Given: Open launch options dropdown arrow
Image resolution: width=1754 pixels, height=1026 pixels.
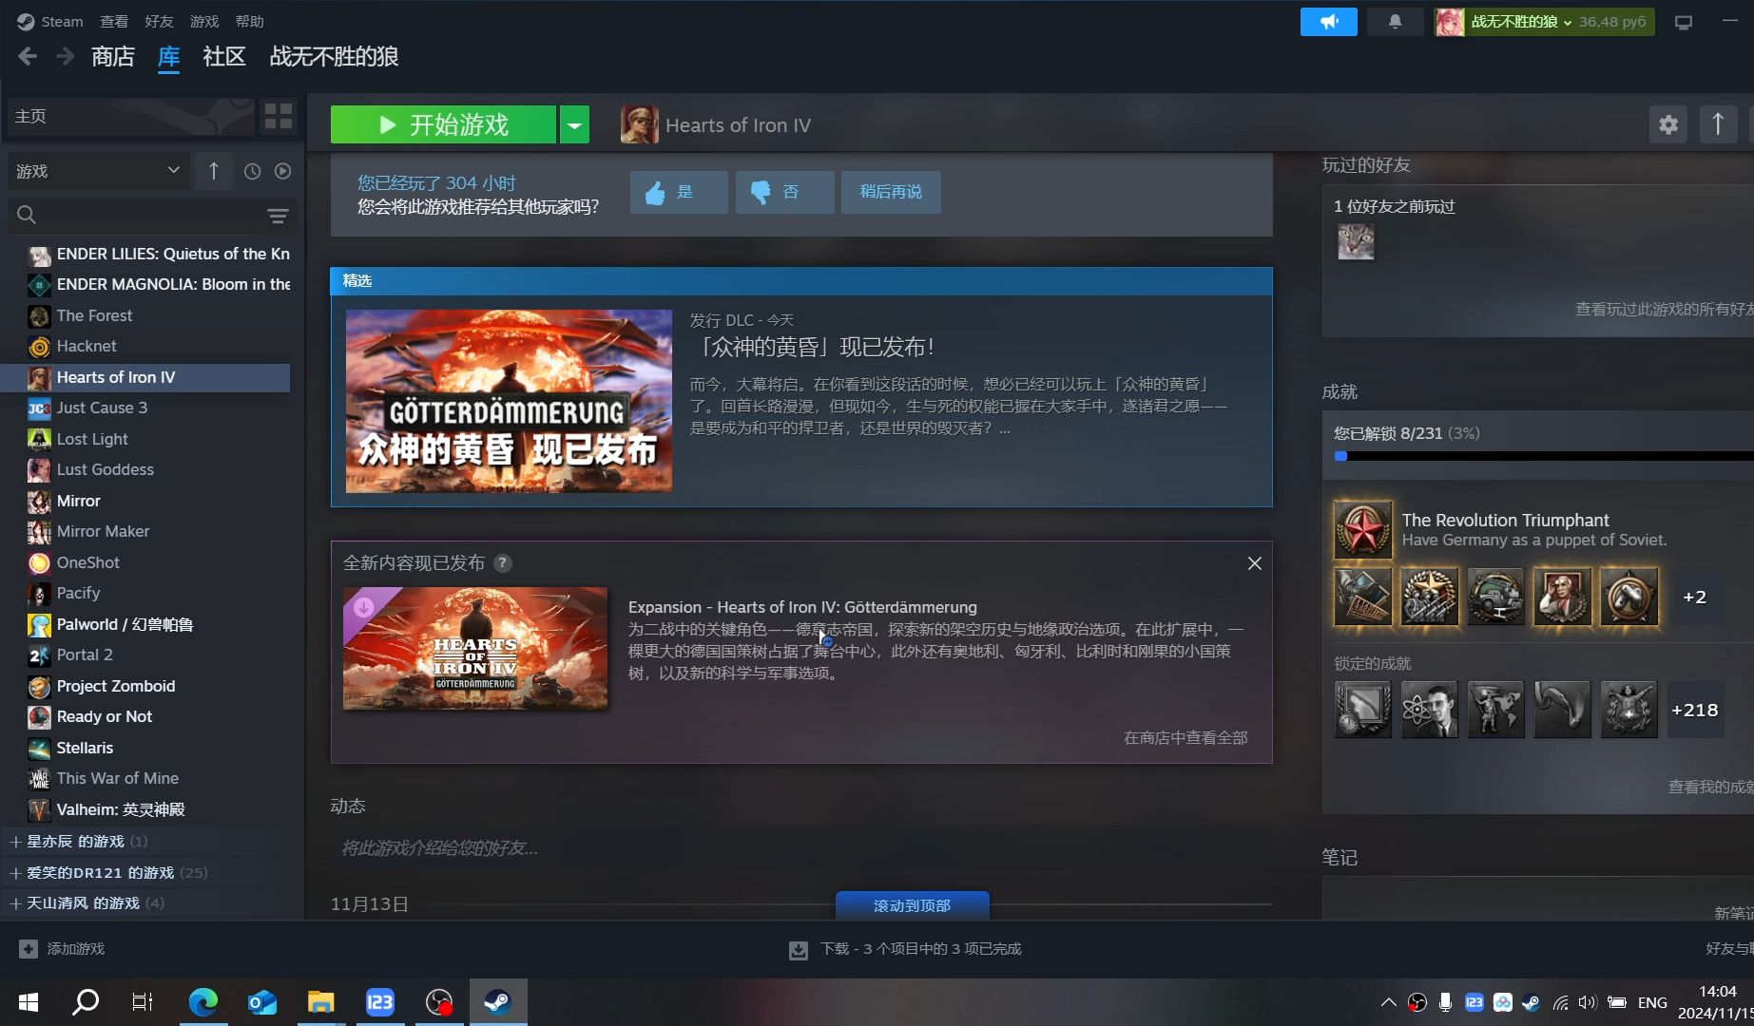Looking at the screenshot, I should [574, 124].
